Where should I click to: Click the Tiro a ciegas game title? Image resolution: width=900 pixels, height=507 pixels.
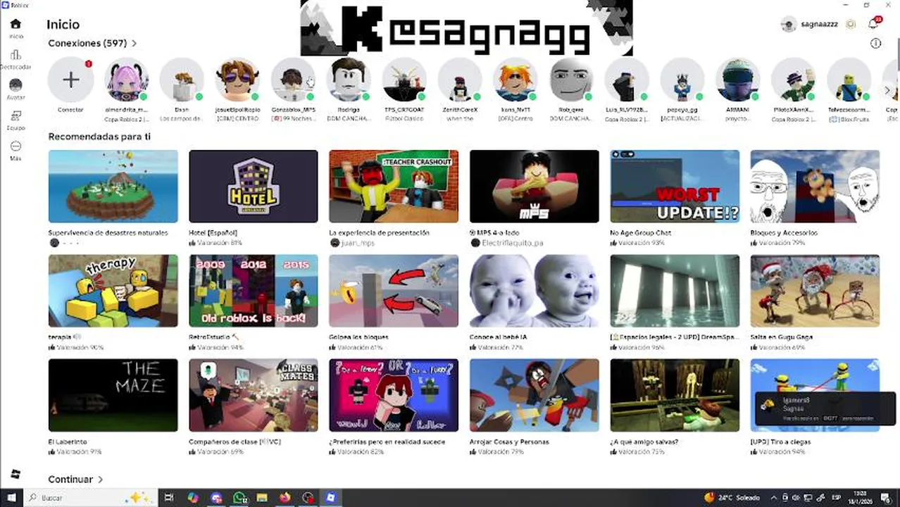[780, 442]
